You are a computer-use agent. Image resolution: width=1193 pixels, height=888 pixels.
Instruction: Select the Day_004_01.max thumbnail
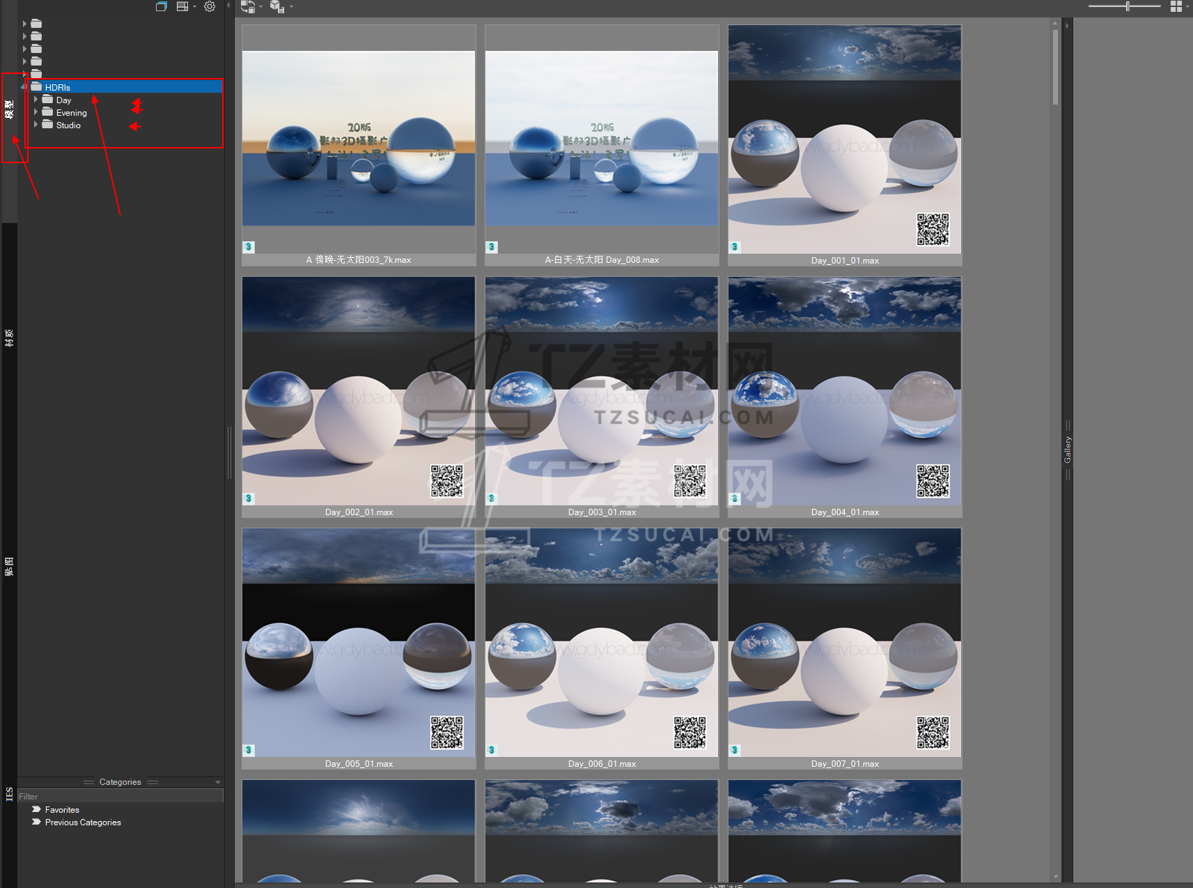click(845, 397)
